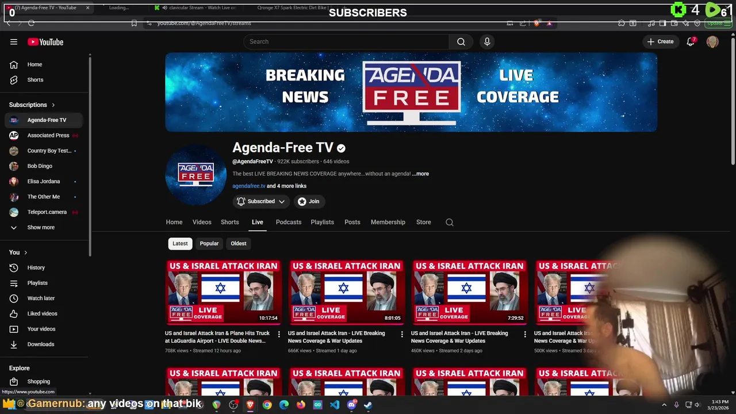
Task: Switch to the channel Home tab
Action: pos(174,222)
